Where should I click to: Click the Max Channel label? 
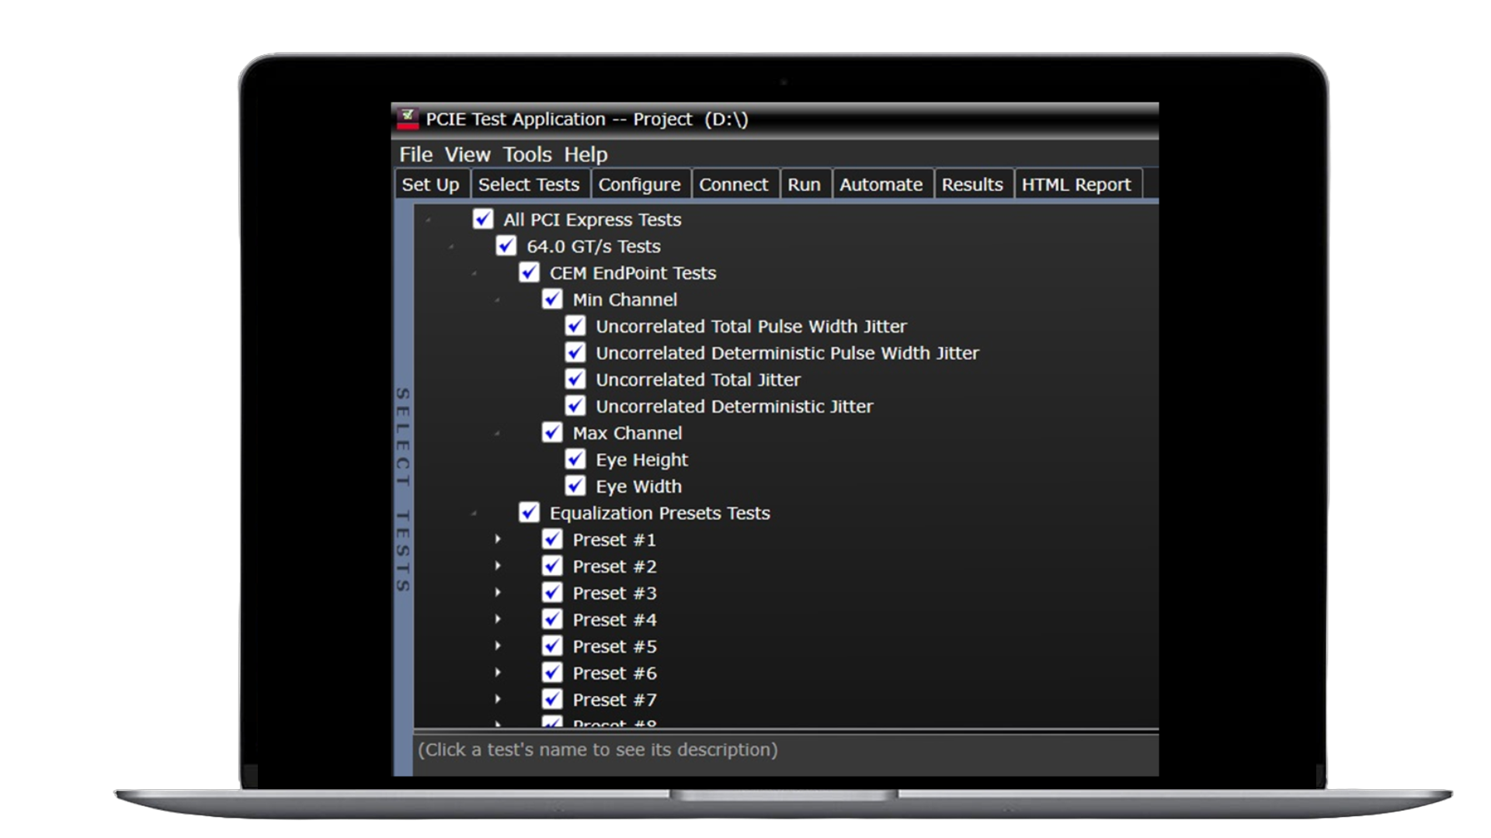(x=627, y=433)
